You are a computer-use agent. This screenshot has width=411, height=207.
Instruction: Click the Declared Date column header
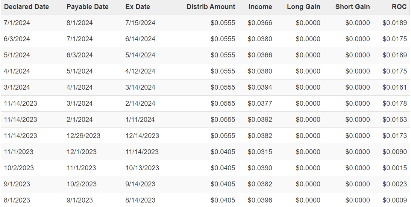(26, 7)
